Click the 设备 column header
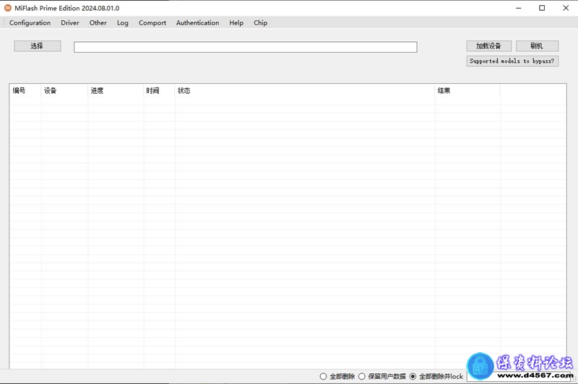This screenshot has height=384, width=578. [51, 91]
